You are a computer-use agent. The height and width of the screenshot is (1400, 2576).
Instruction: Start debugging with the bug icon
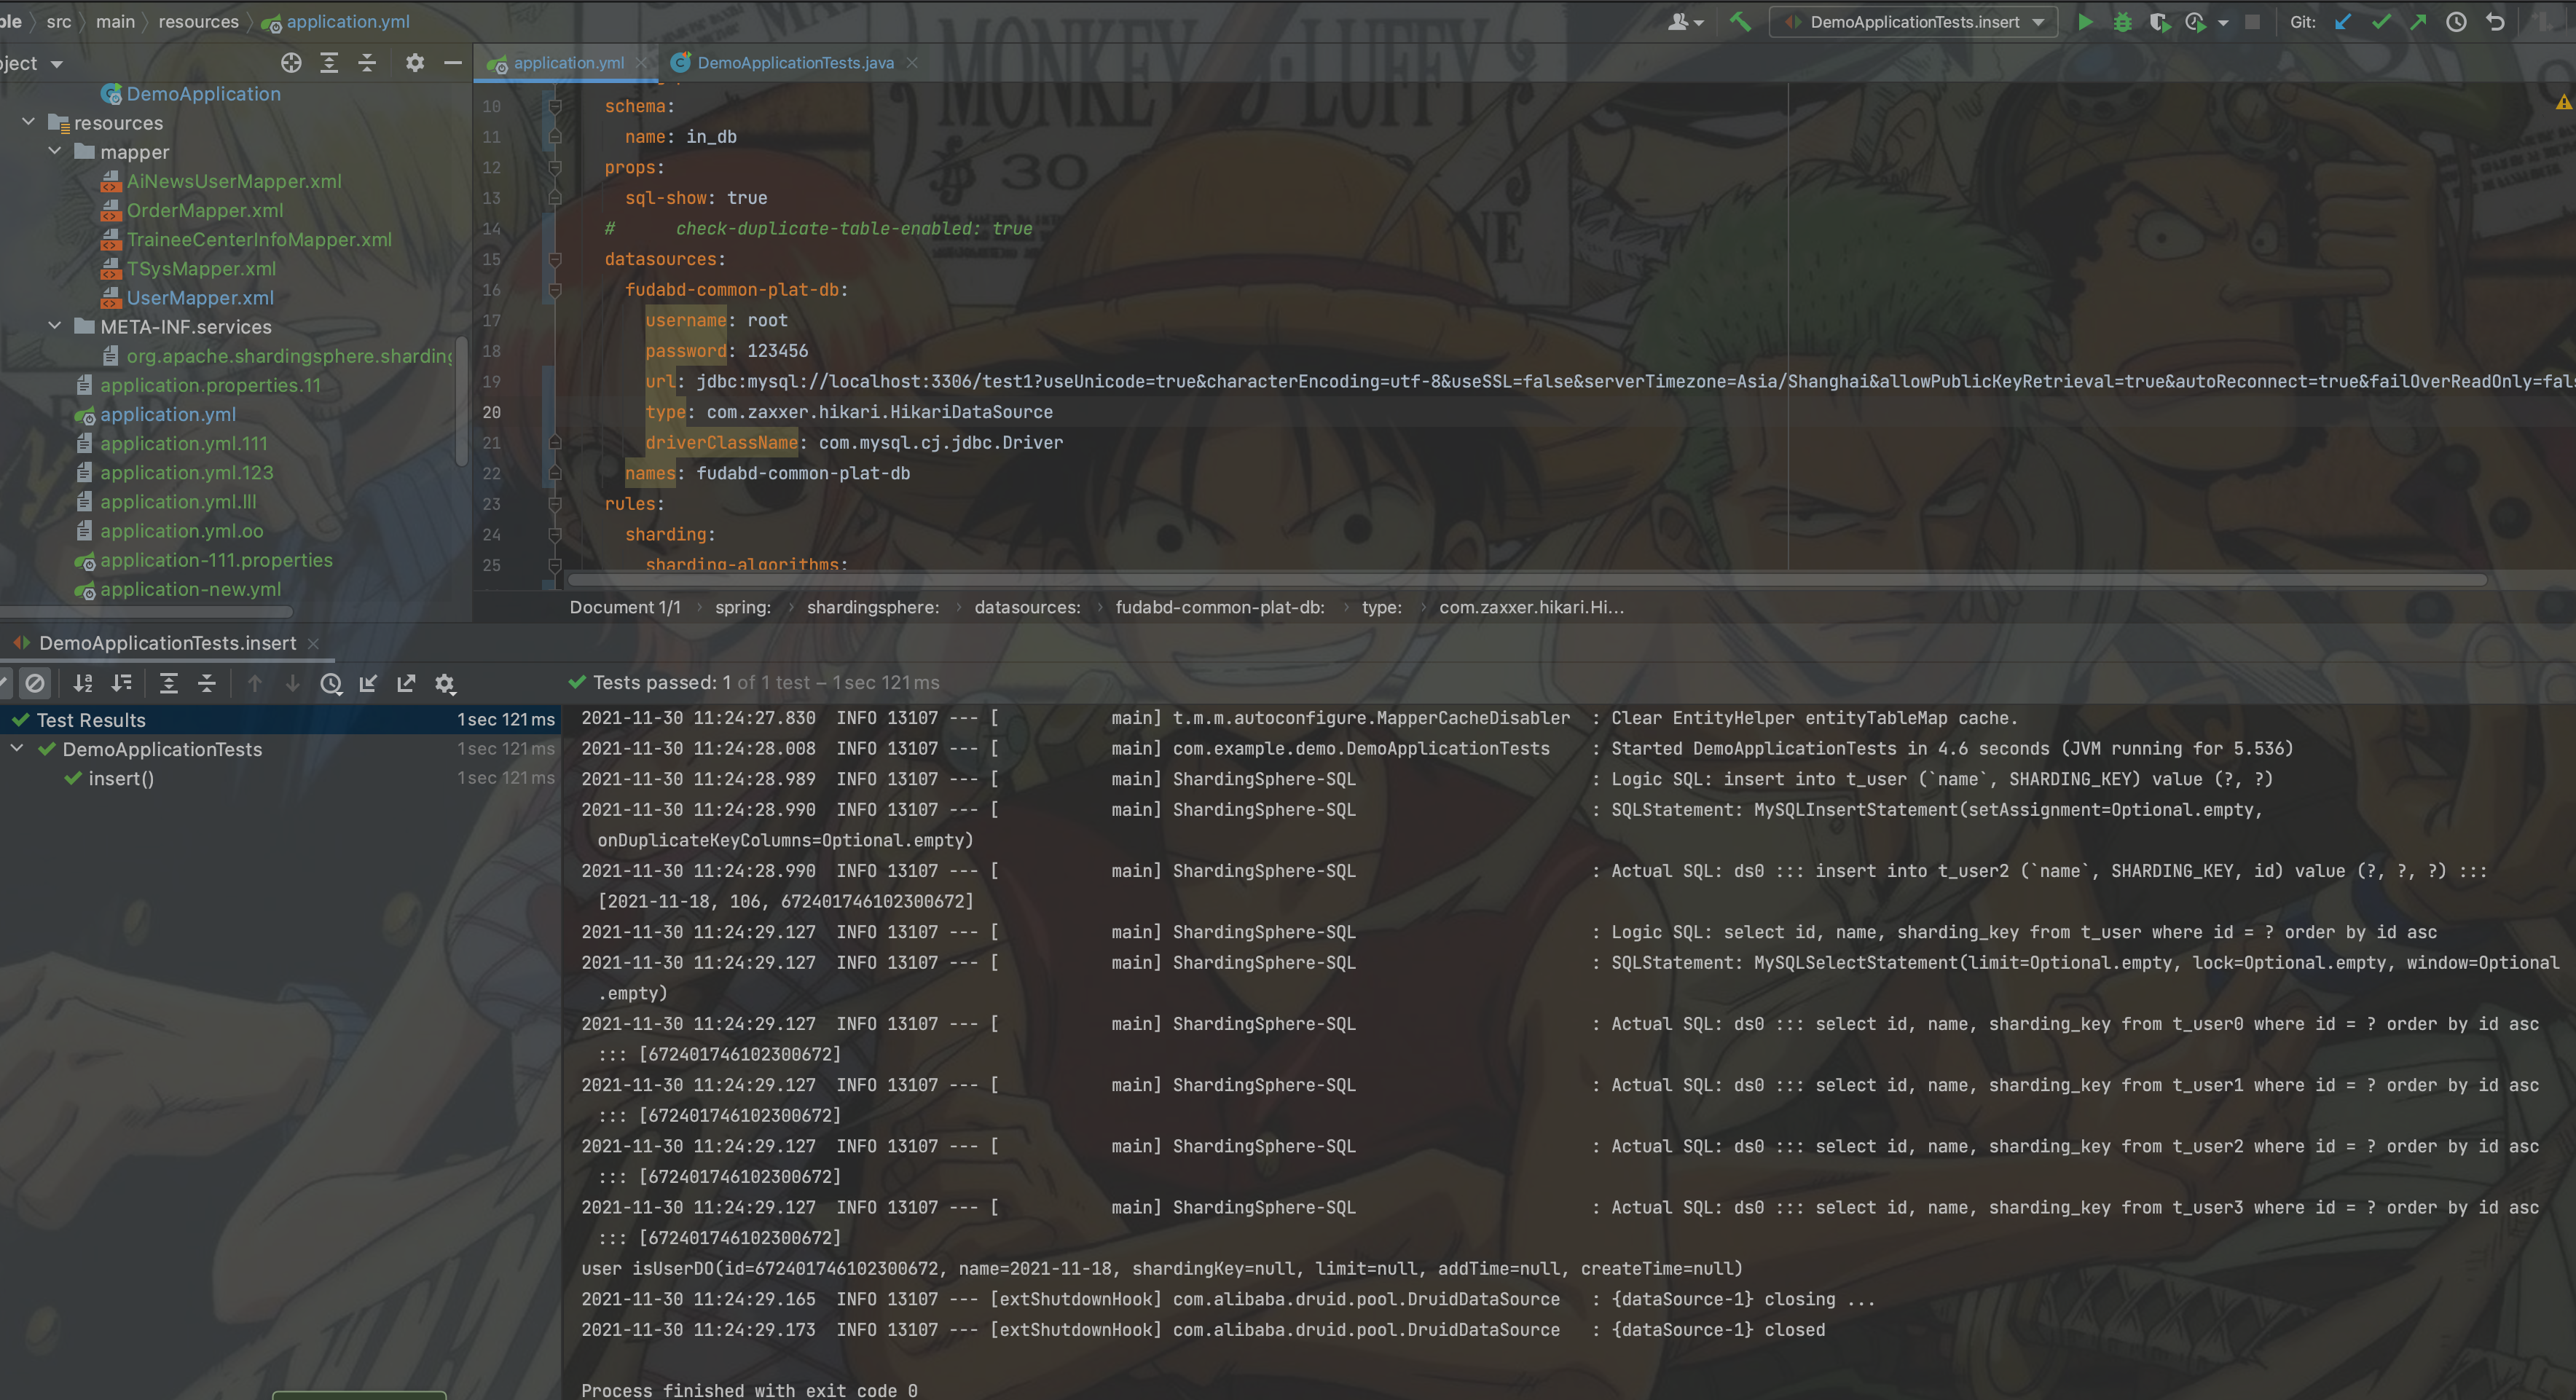tap(2122, 22)
